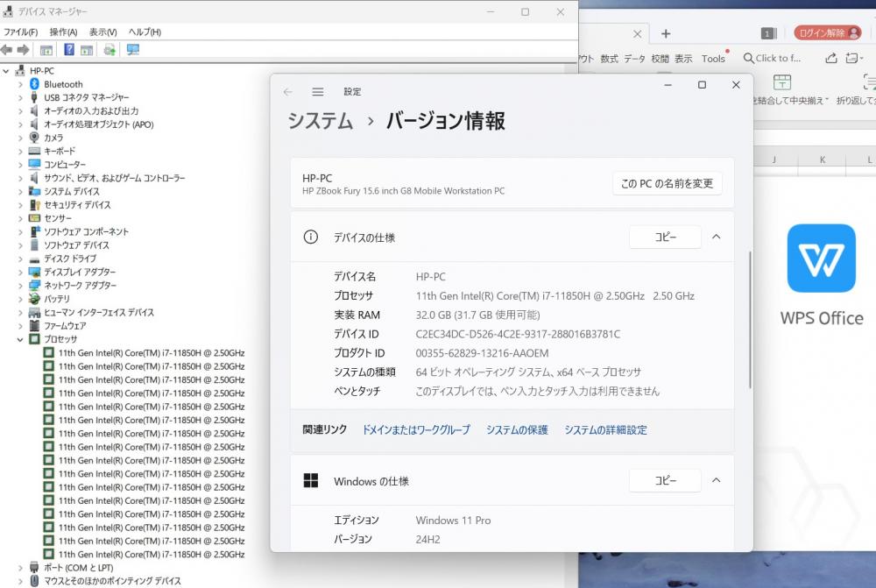Expand the システム デバイス tree node
The width and height of the screenshot is (876, 588).
[20, 192]
